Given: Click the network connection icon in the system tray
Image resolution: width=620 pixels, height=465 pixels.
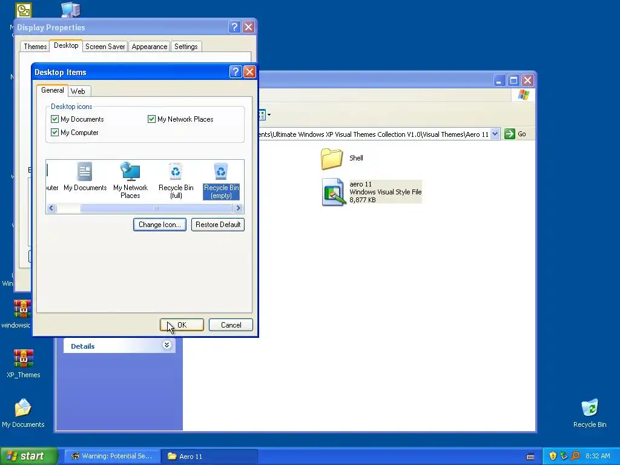Looking at the screenshot, I should coord(564,456).
